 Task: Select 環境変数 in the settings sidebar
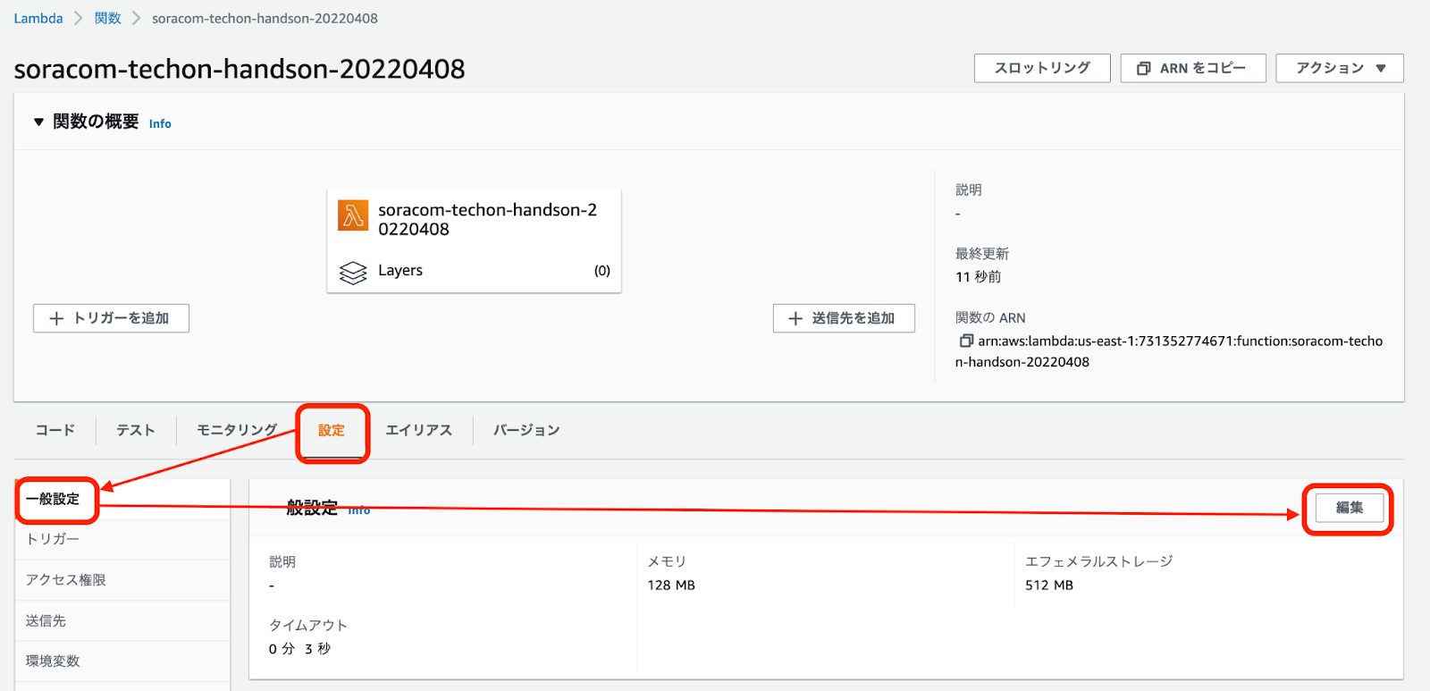click(x=123, y=662)
